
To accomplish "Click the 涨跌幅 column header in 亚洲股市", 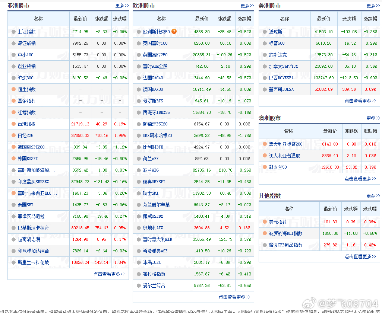I will (x=120, y=19).
